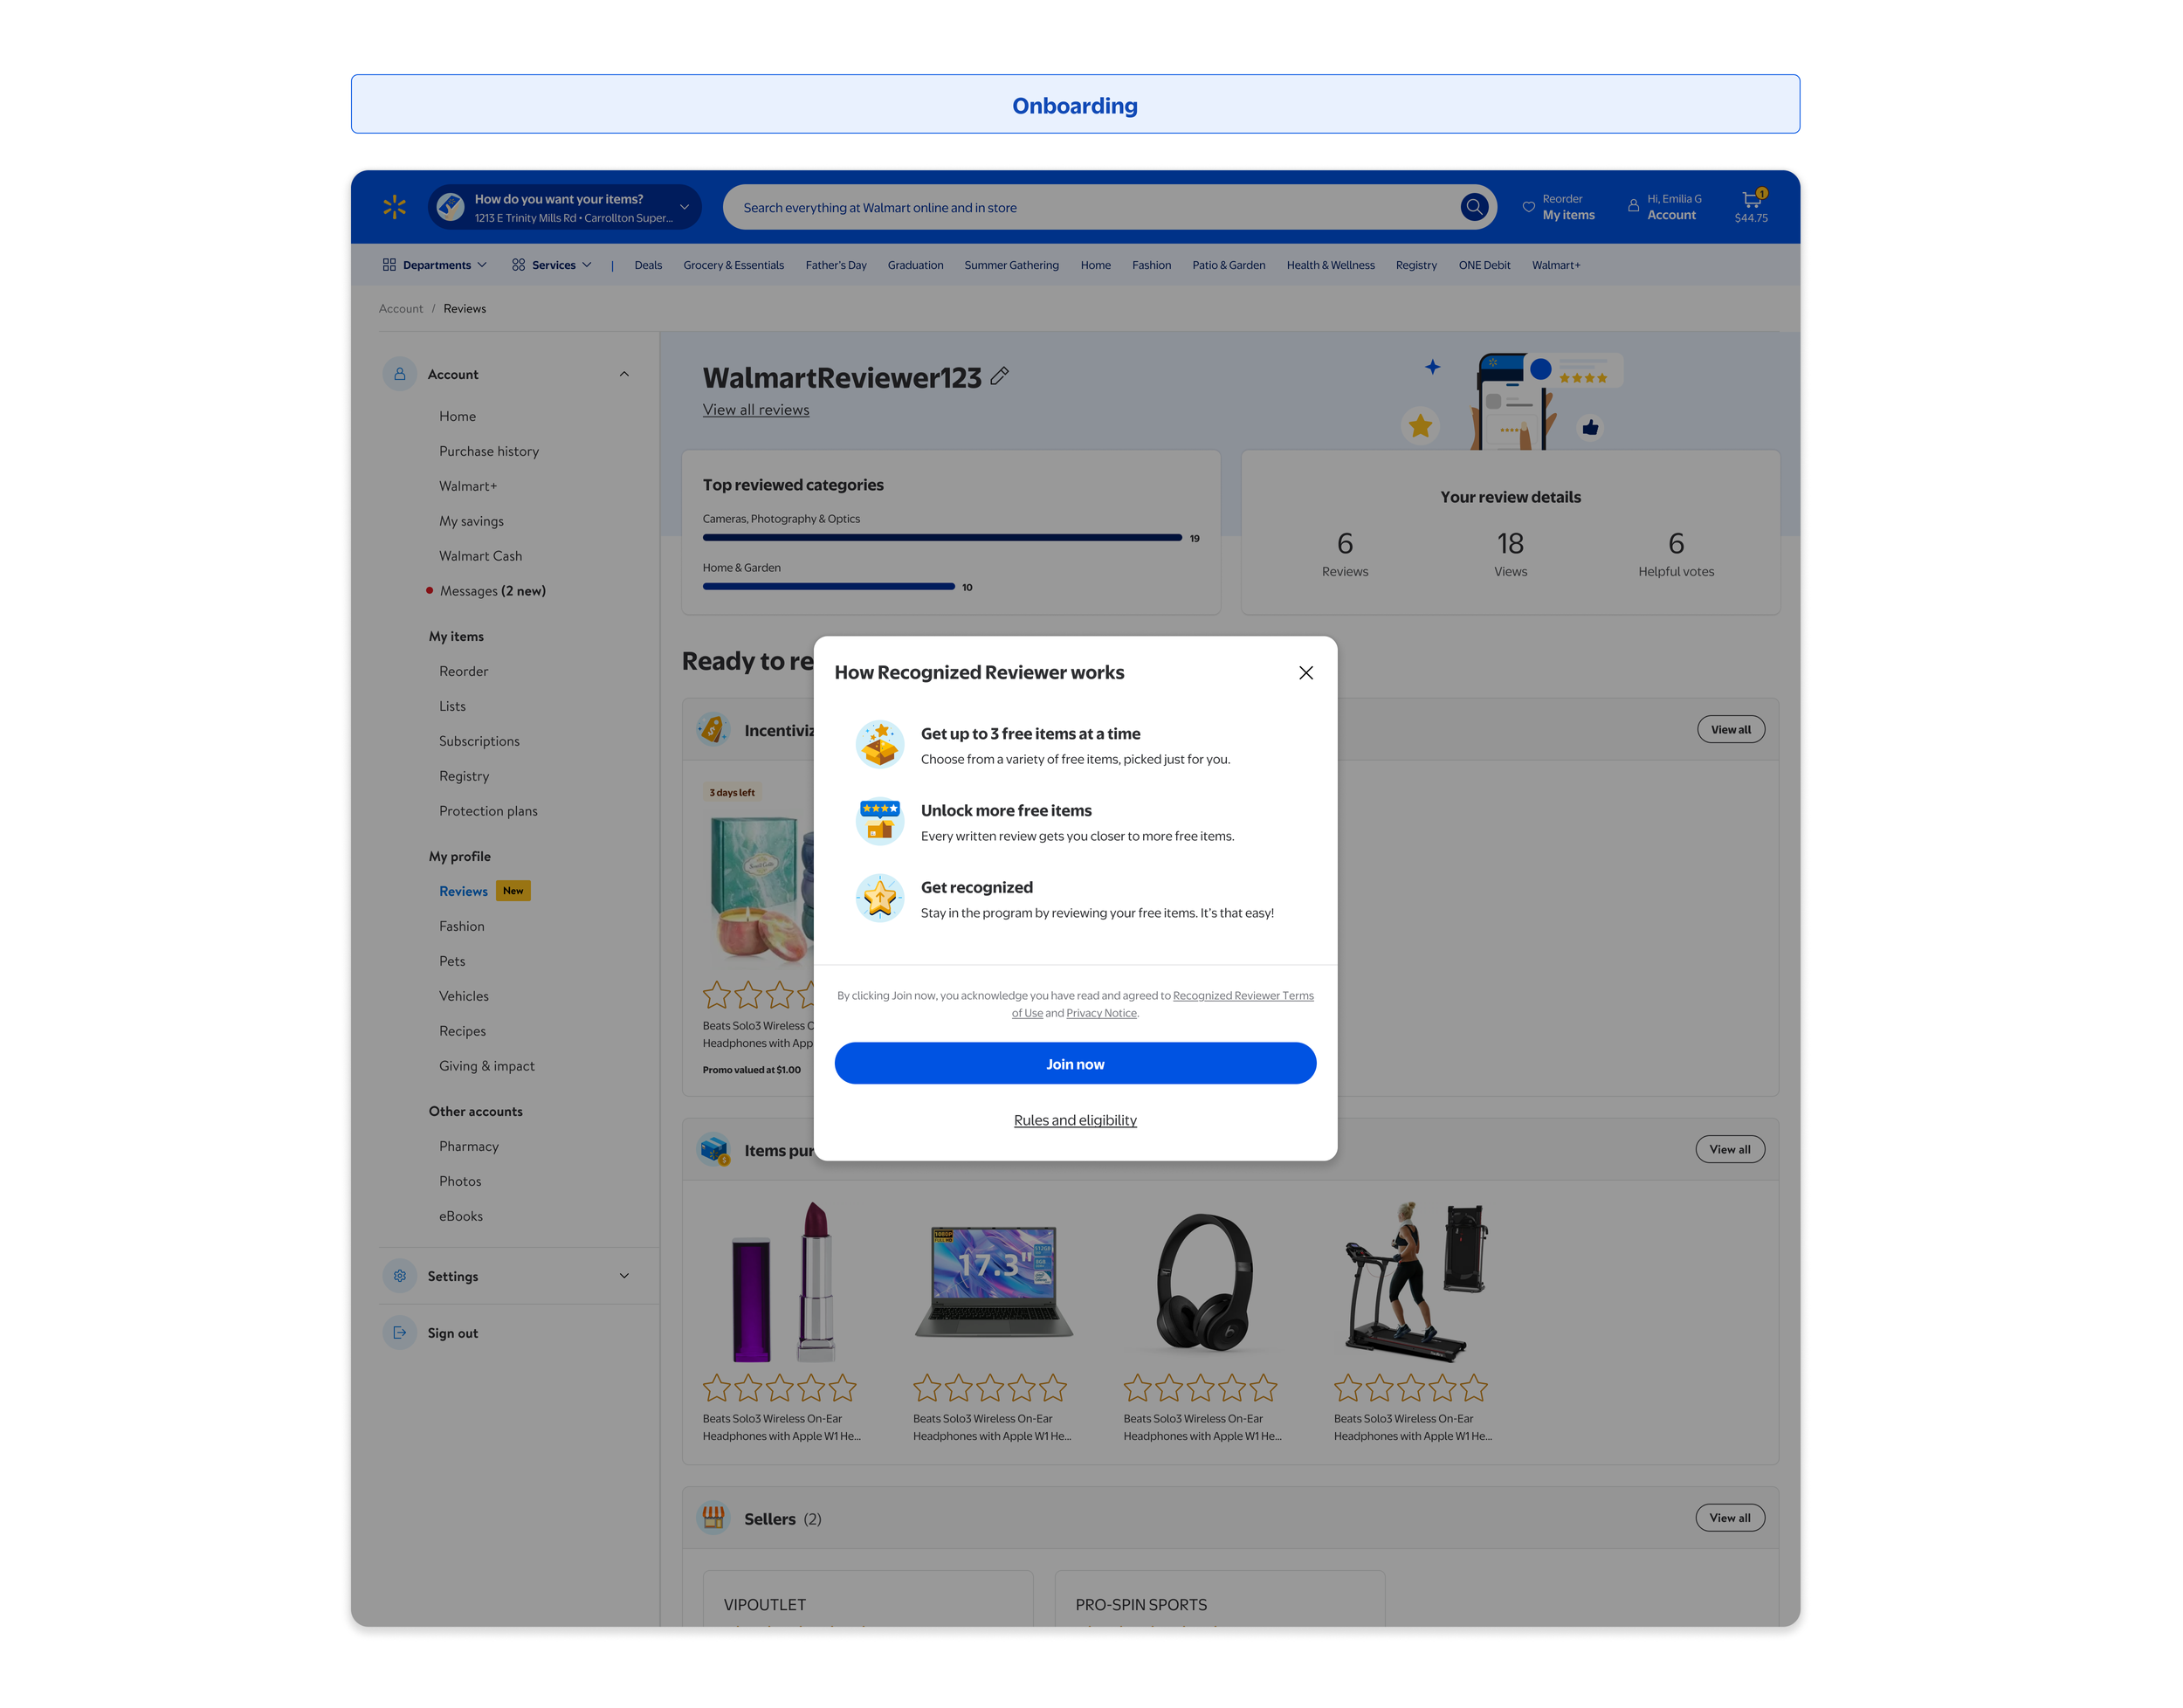Click the Sign out icon
Viewport: 2183px width, 1708px height.
(399, 1333)
